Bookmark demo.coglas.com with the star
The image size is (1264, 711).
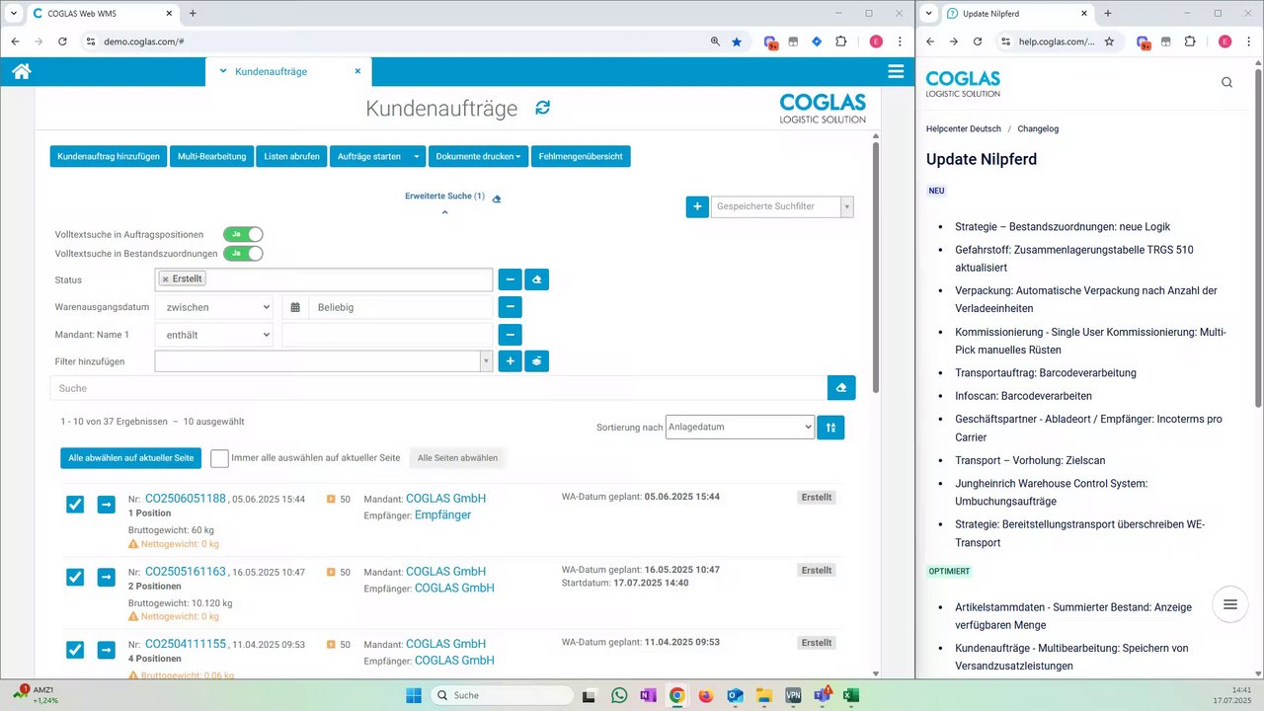coord(737,41)
